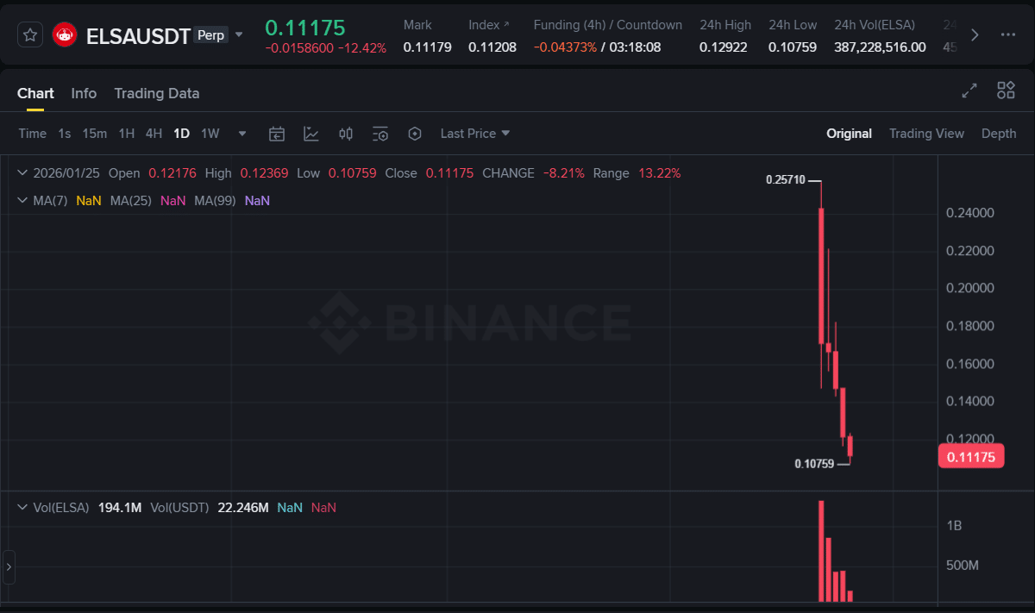Open the calendar date range picker

[x=276, y=134]
